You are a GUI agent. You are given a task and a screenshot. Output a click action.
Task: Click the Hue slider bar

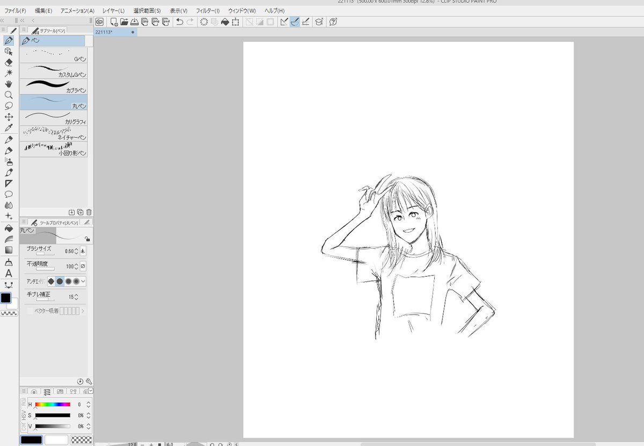(x=53, y=404)
